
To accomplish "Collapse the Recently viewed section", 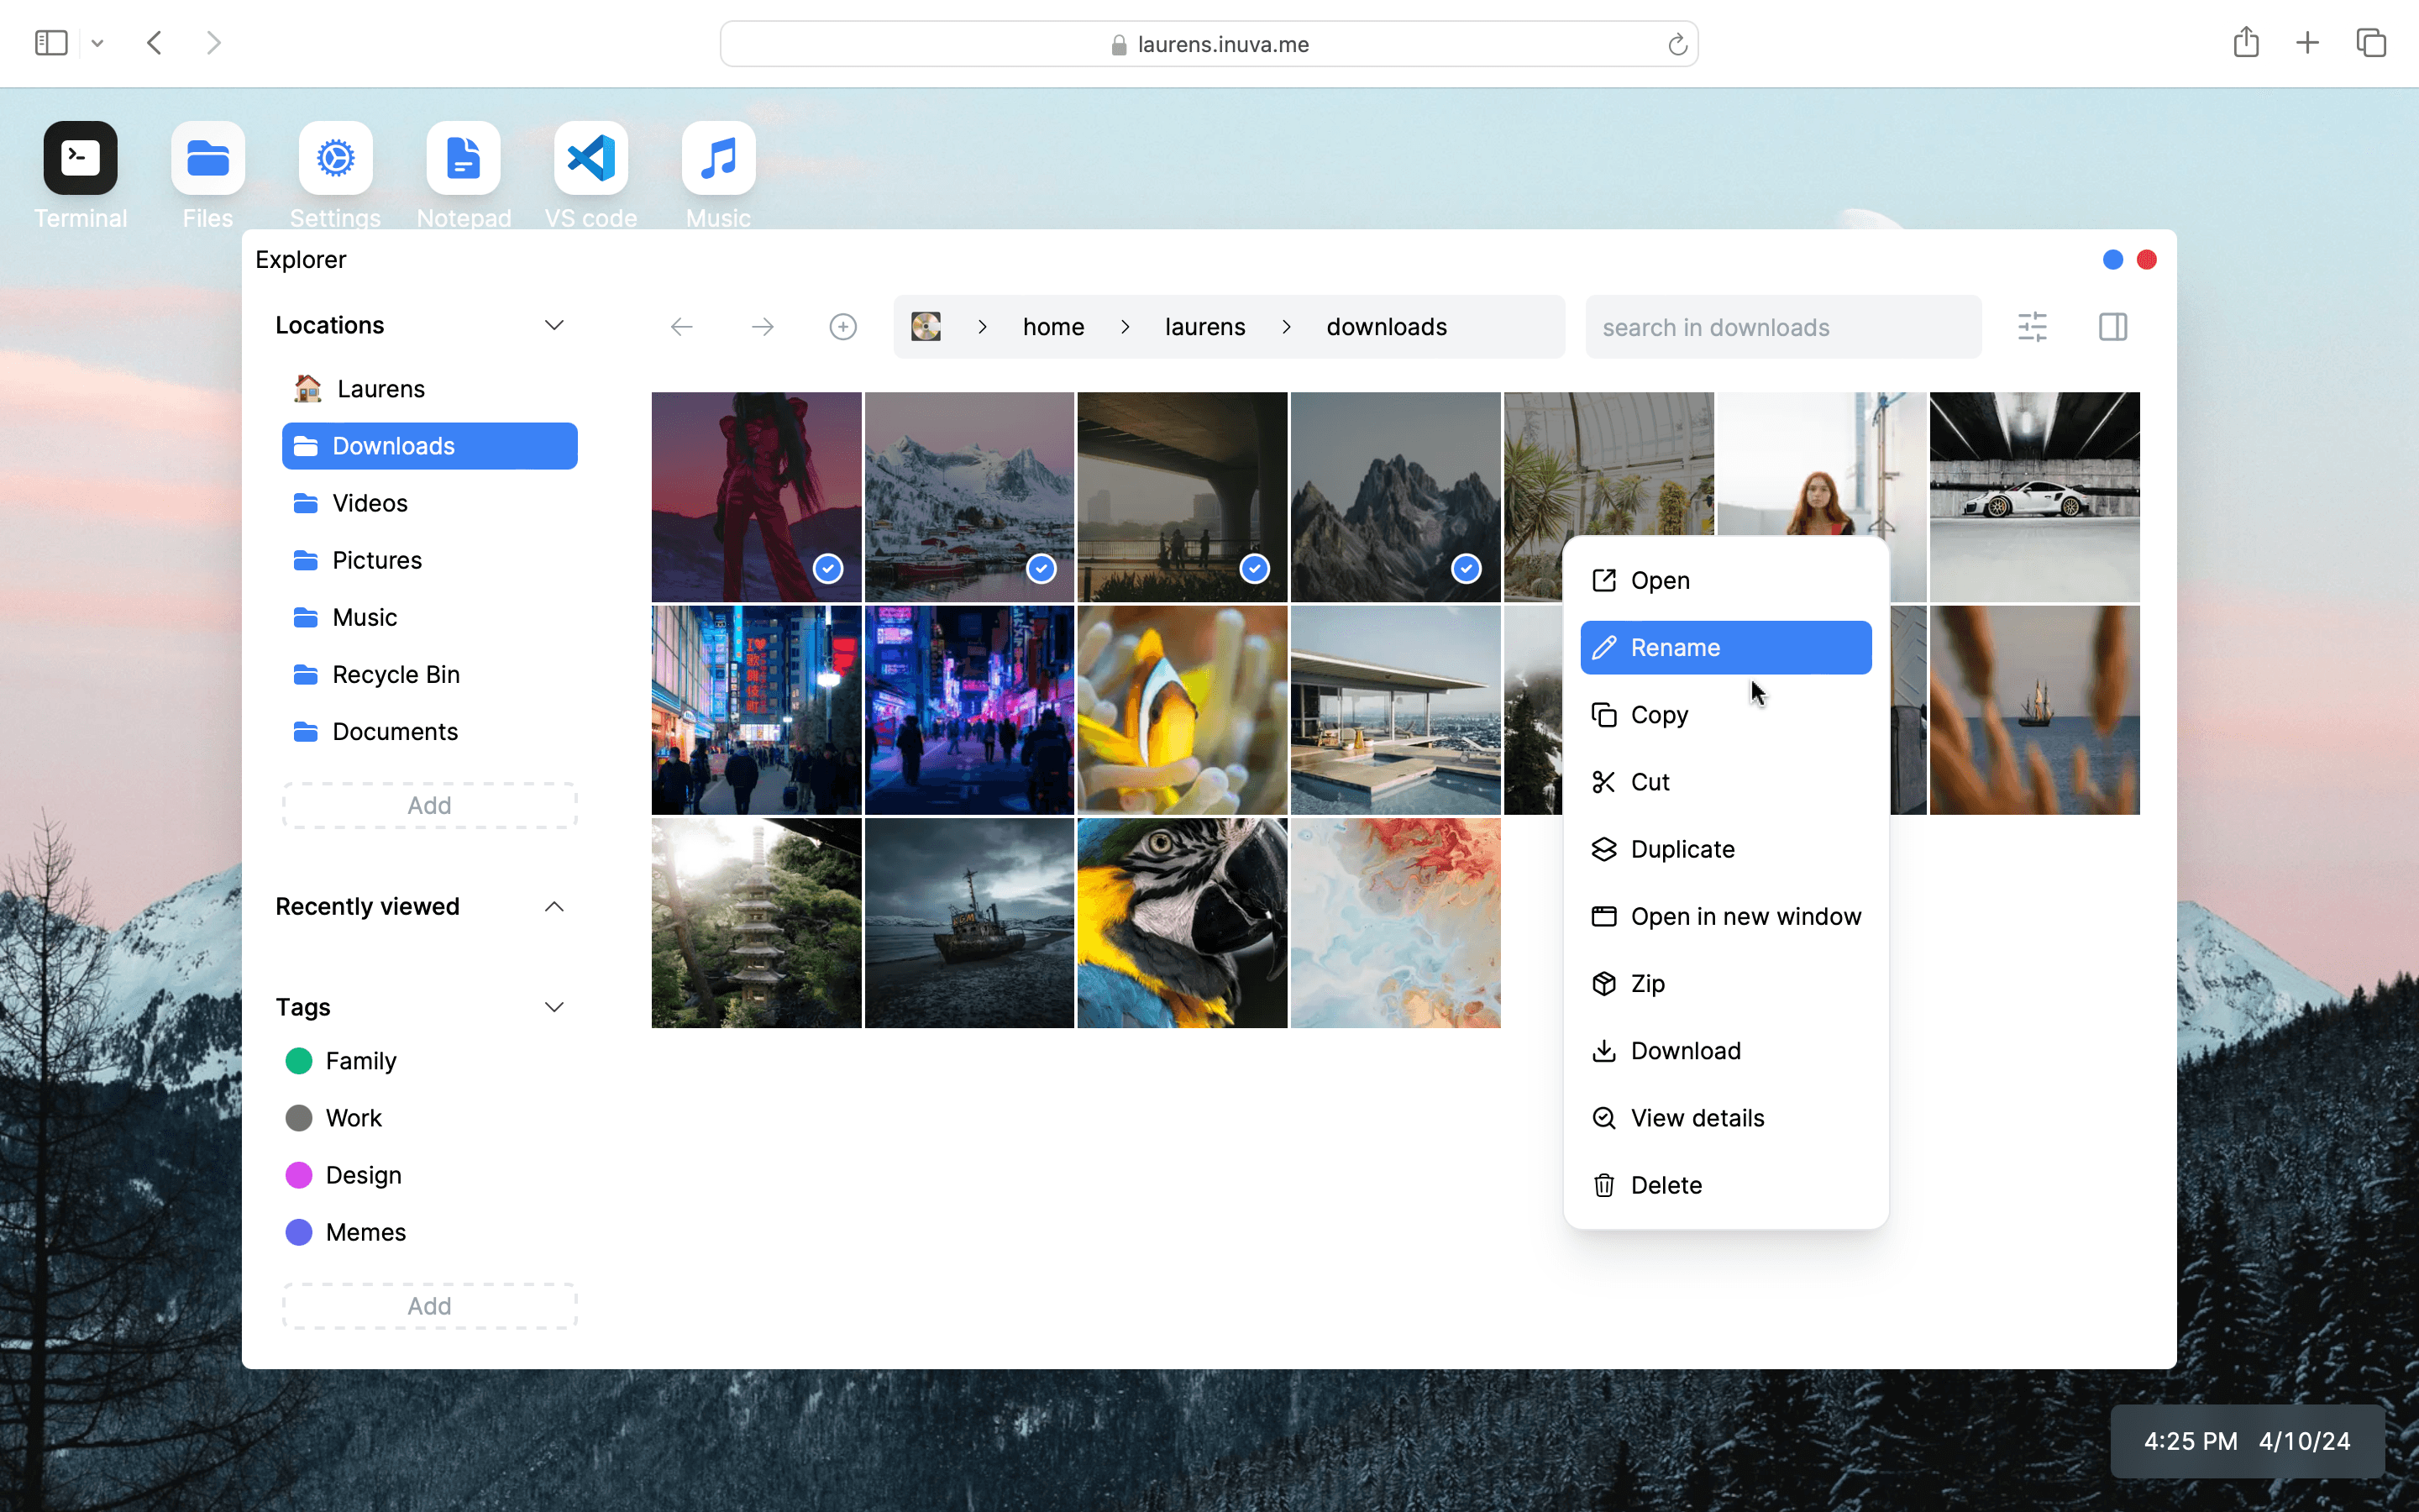I will [554, 906].
